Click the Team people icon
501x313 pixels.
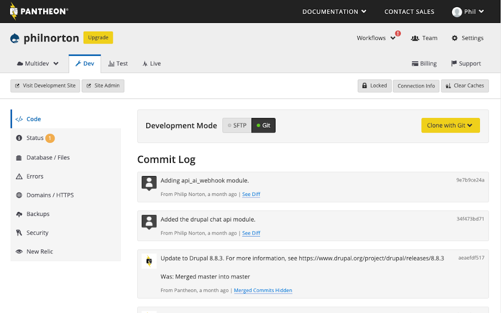tap(415, 38)
